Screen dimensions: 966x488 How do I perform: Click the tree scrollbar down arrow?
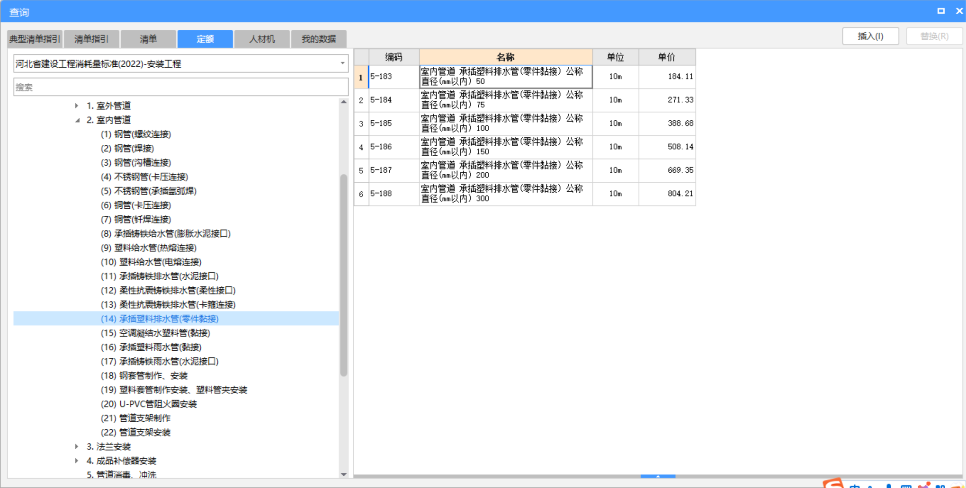coord(344,474)
